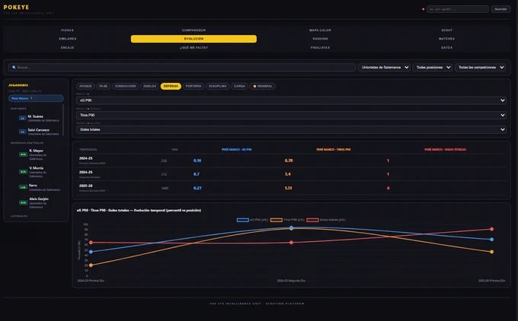The width and height of the screenshot is (518, 321).
Task: Select centre-back Farru
Action: coord(39,187)
